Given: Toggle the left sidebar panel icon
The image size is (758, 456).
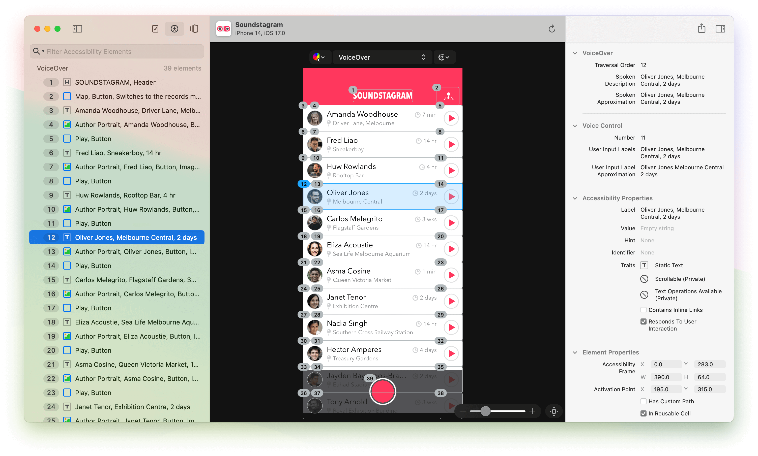Looking at the screenshot, I should pyautogui.click(x=77, y=29).
